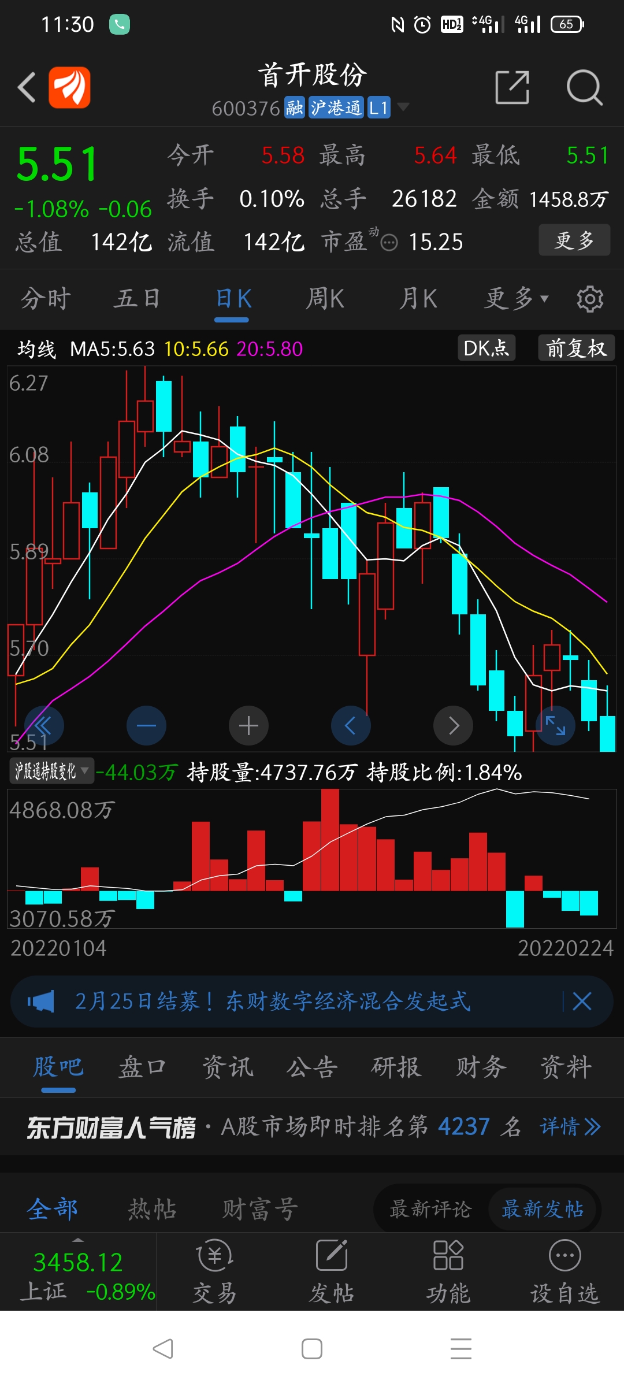The height and width of the screenshot is (1387, 624).
Task: Close the fund promotion banner
Action: [582, 1001]
